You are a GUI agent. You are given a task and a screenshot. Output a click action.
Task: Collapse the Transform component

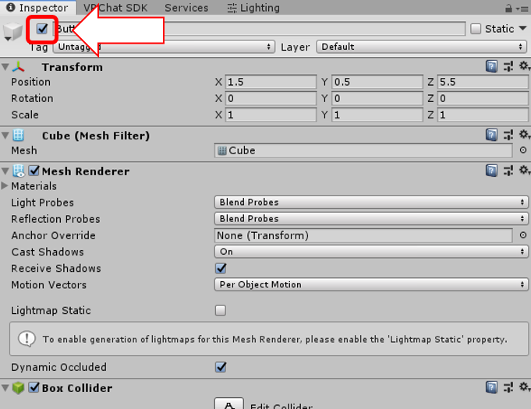point(5,67)
